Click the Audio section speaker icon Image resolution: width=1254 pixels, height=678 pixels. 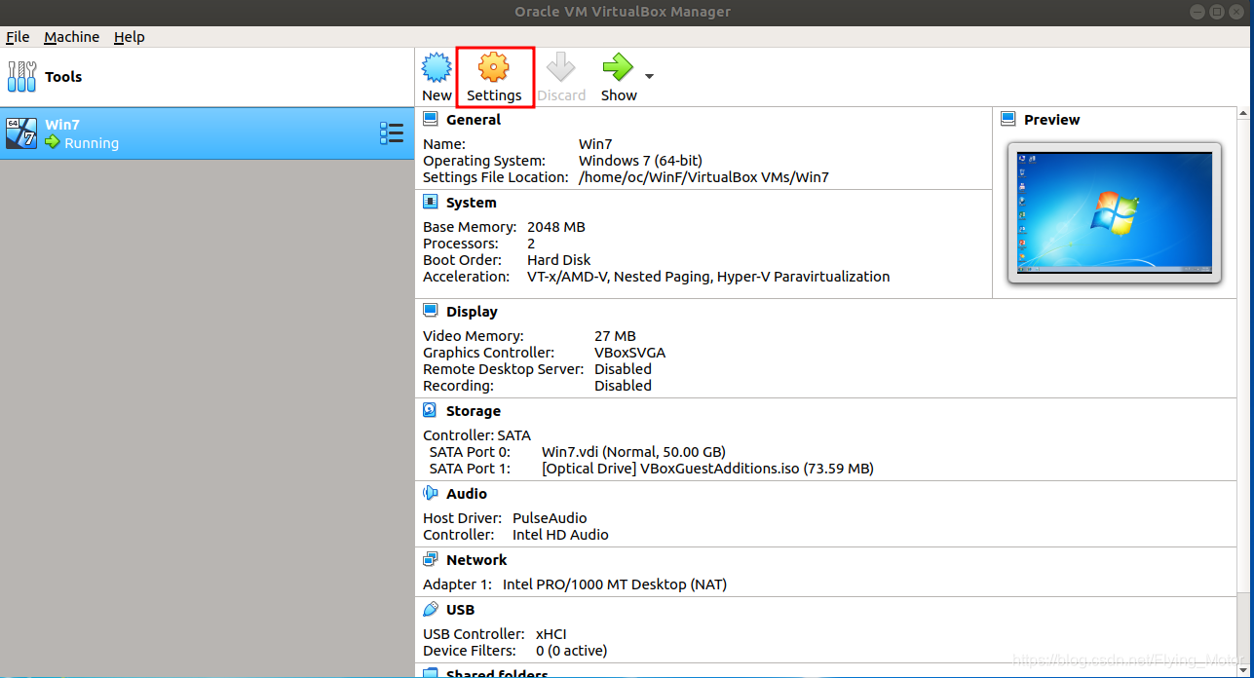(x=431, y=493)
